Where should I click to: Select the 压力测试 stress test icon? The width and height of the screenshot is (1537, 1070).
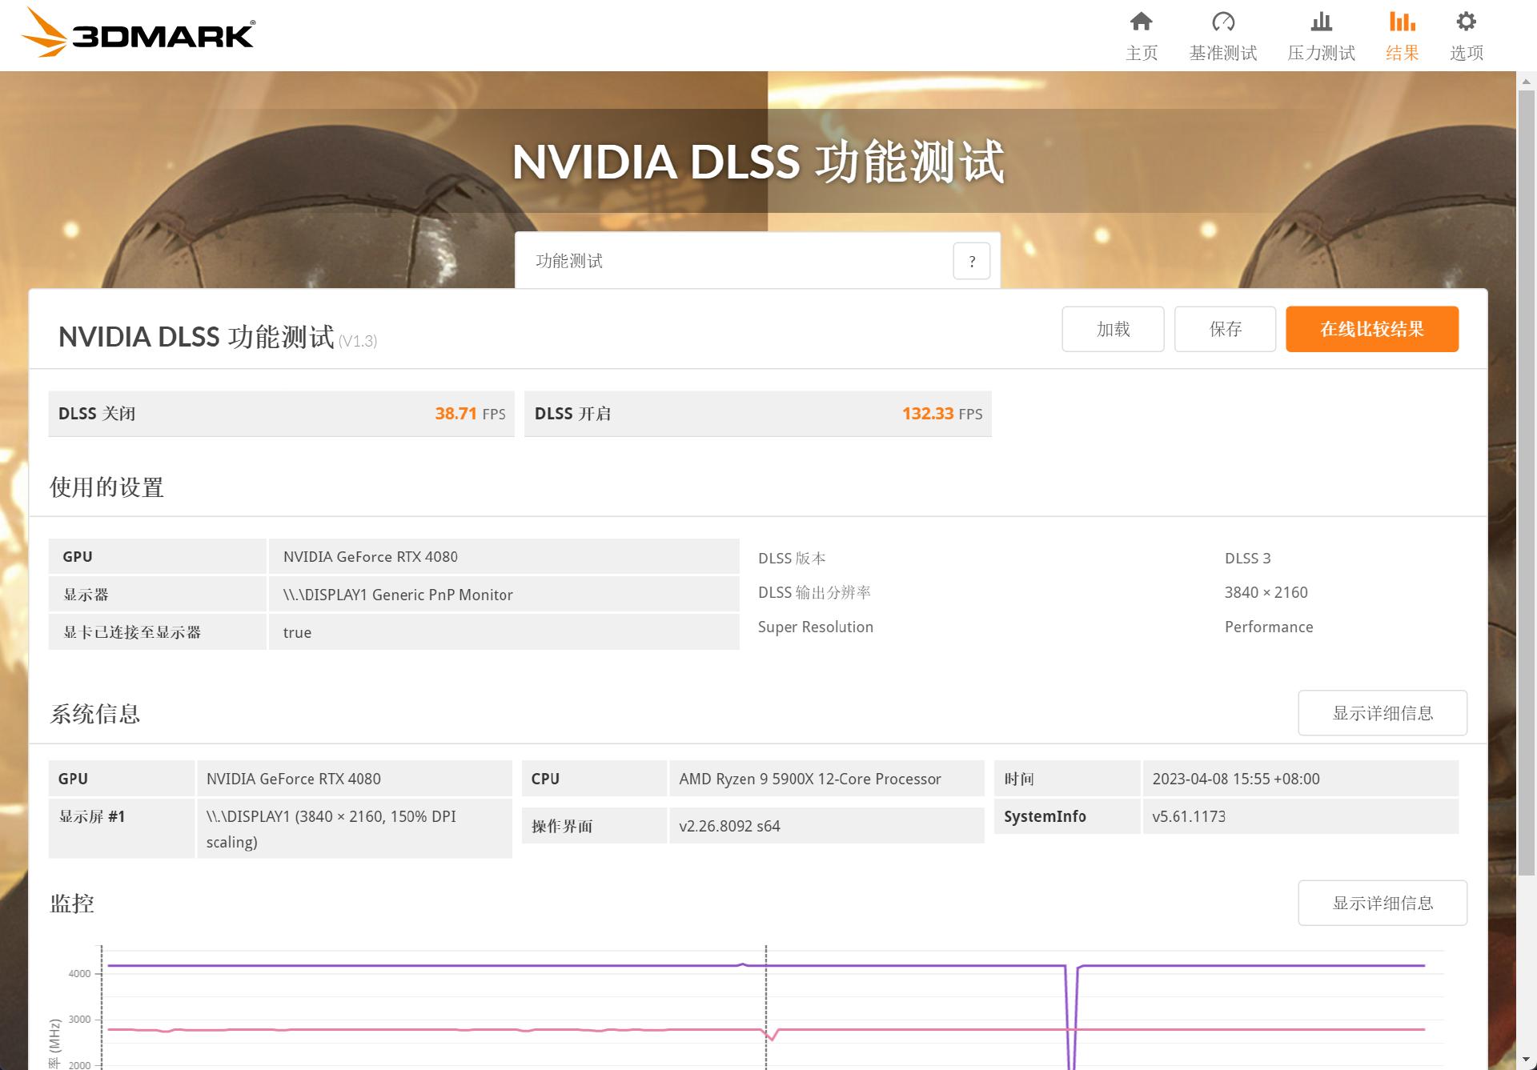[1320, 22]
